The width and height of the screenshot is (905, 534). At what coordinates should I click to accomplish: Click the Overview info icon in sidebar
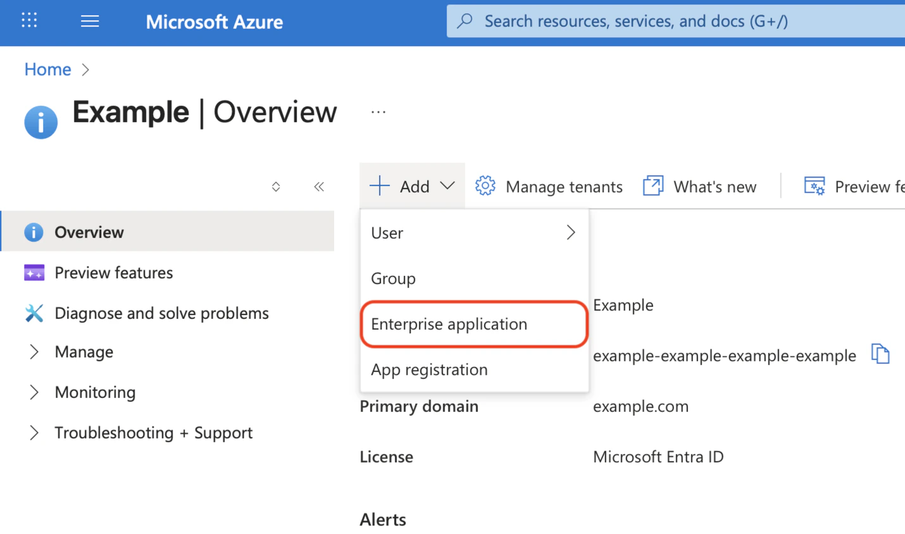[x=34, y=232]
